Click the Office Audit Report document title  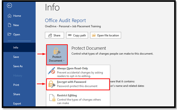(x=65, y=21)
